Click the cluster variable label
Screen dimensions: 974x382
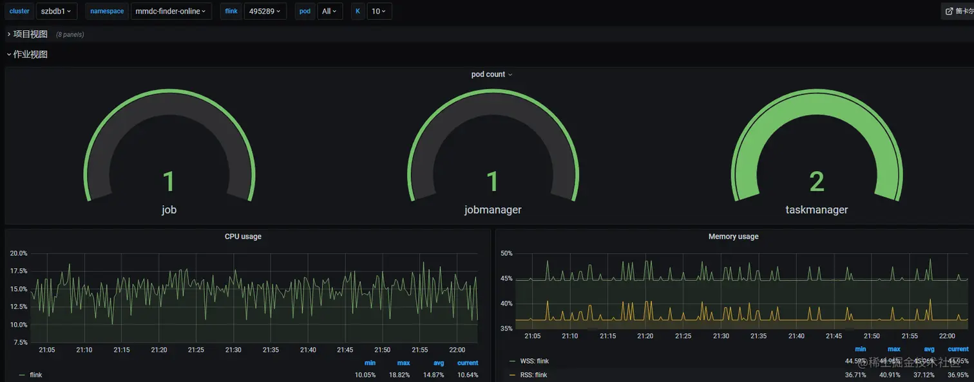[19, 11]
